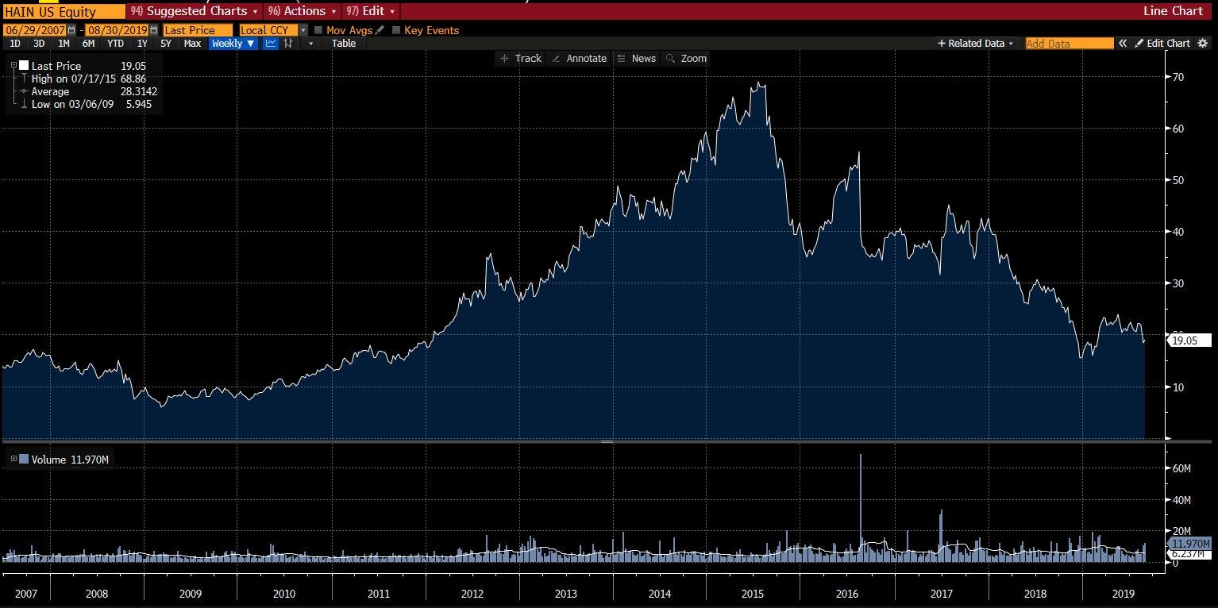
Task: Select the line chart style icon
Action: [x=271, y=44]
